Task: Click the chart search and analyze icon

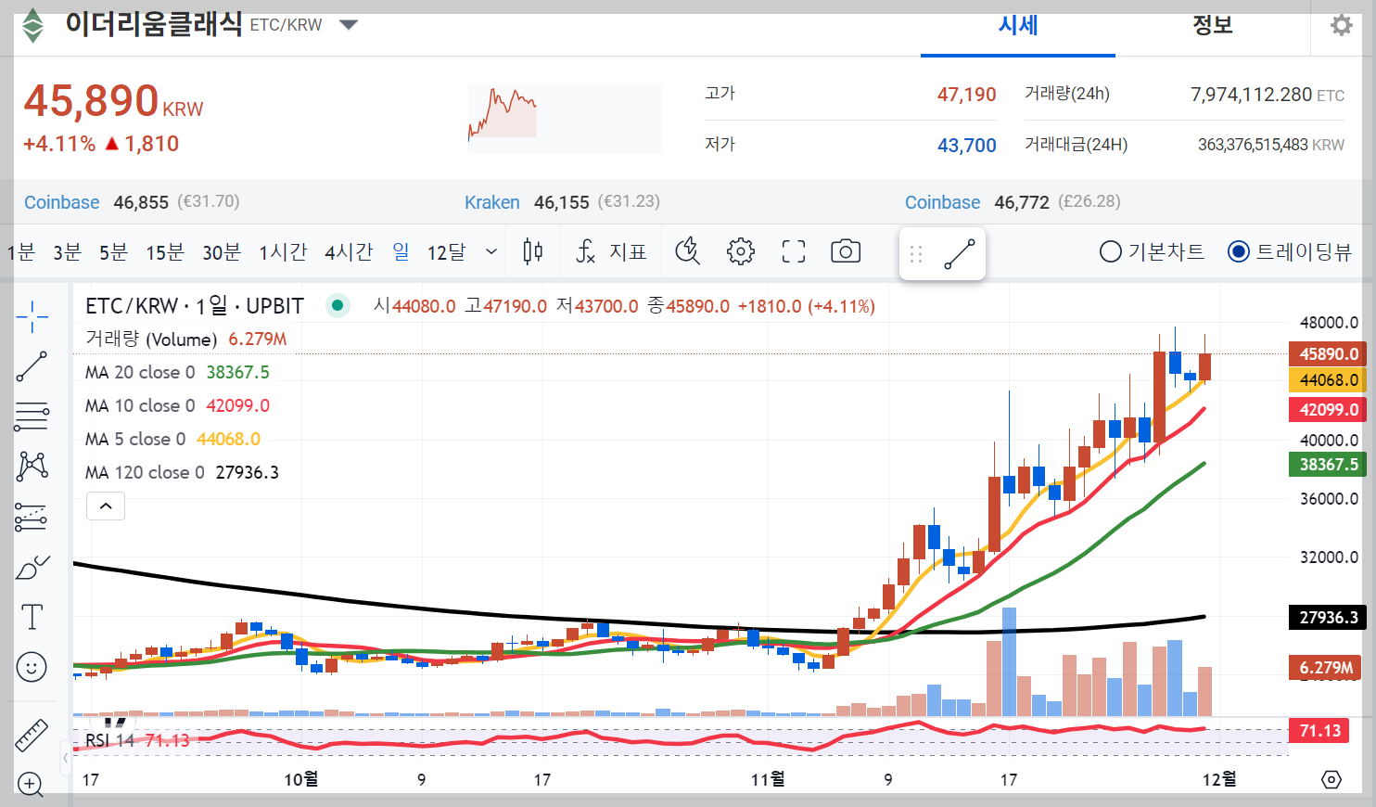Action: (x=687, y=251)
